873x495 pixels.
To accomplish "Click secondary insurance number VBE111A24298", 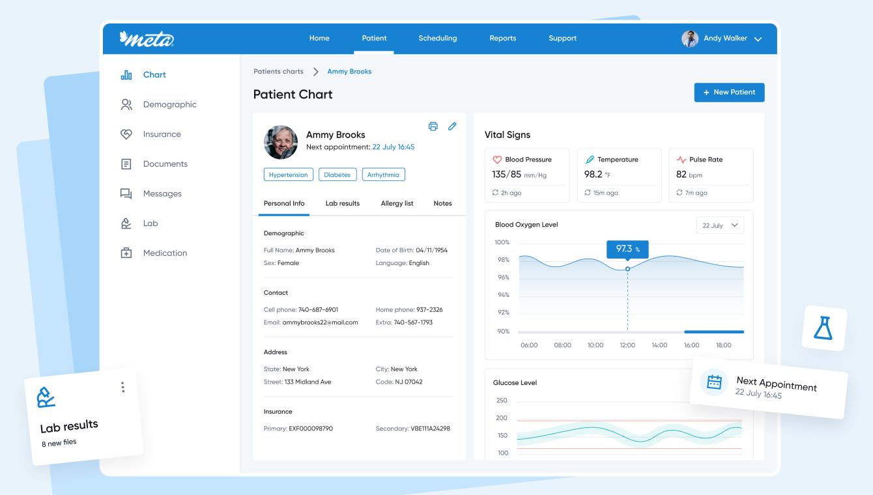I will point(430,429).
